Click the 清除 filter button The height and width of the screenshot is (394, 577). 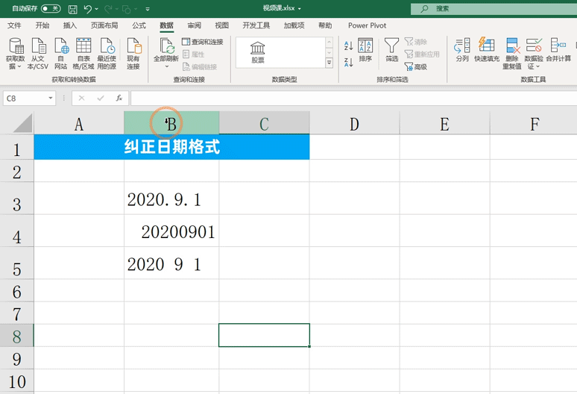[416, 42]
